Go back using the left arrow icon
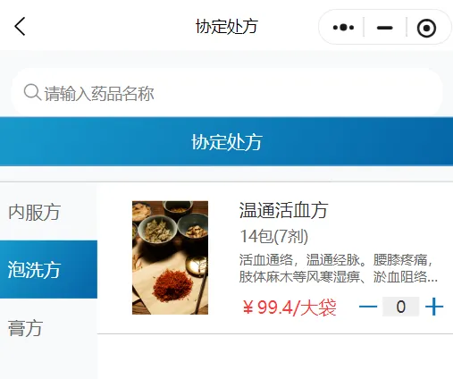453x379 pixels. click(20, 27)
